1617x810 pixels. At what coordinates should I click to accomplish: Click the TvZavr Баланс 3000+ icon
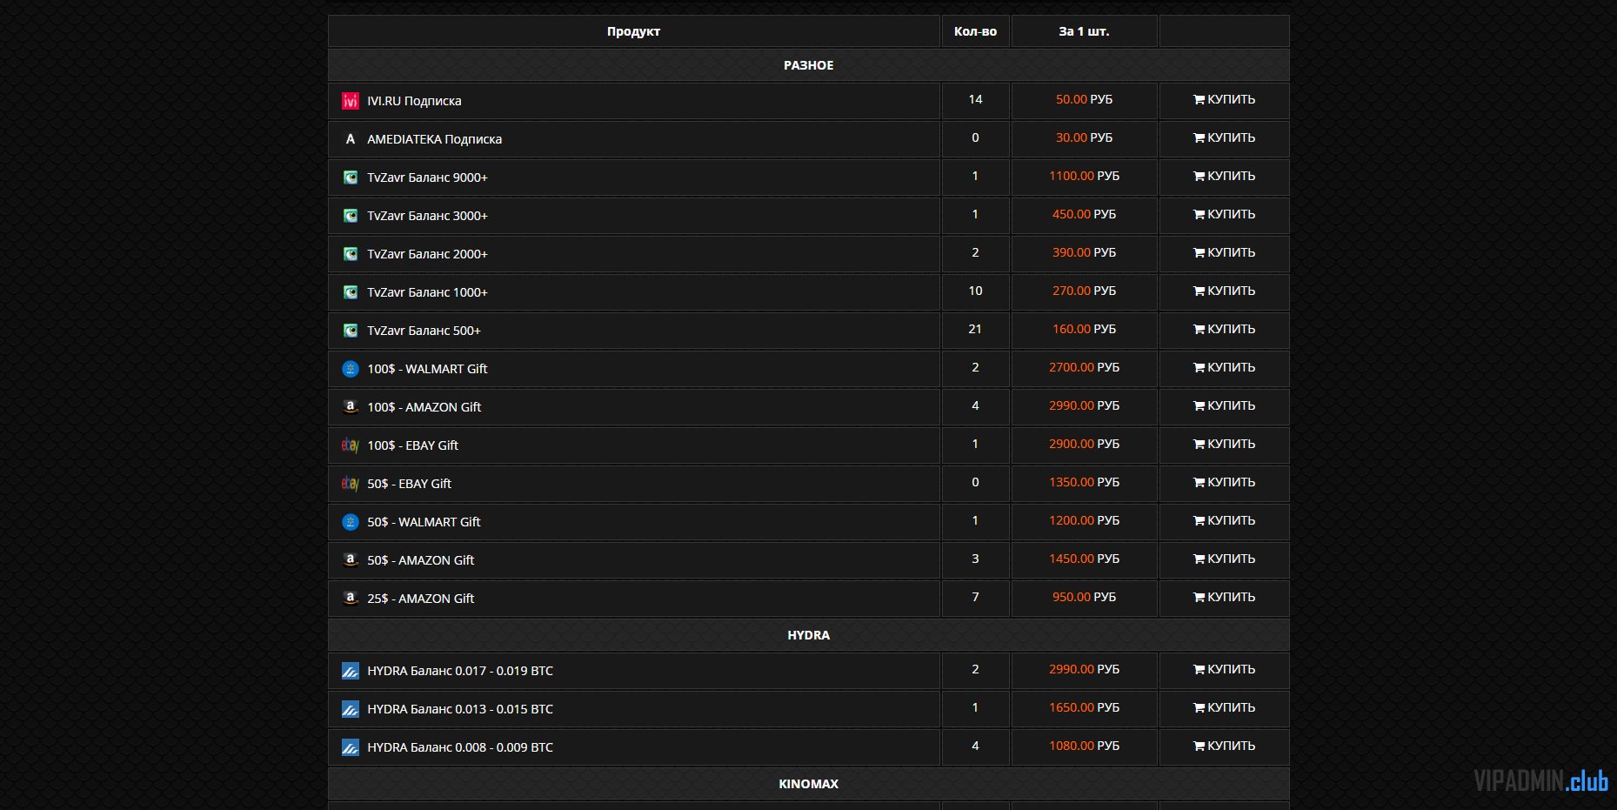(x=350, y=216)
